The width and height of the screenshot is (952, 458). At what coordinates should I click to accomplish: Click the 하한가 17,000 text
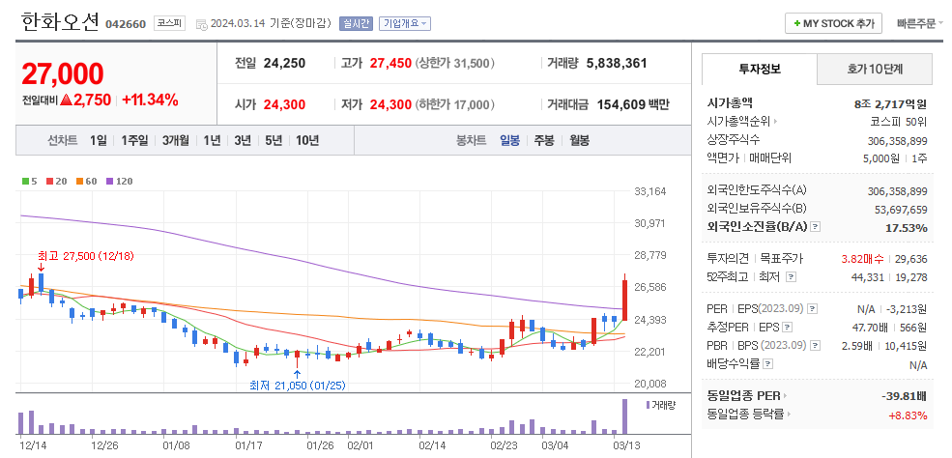455,104
